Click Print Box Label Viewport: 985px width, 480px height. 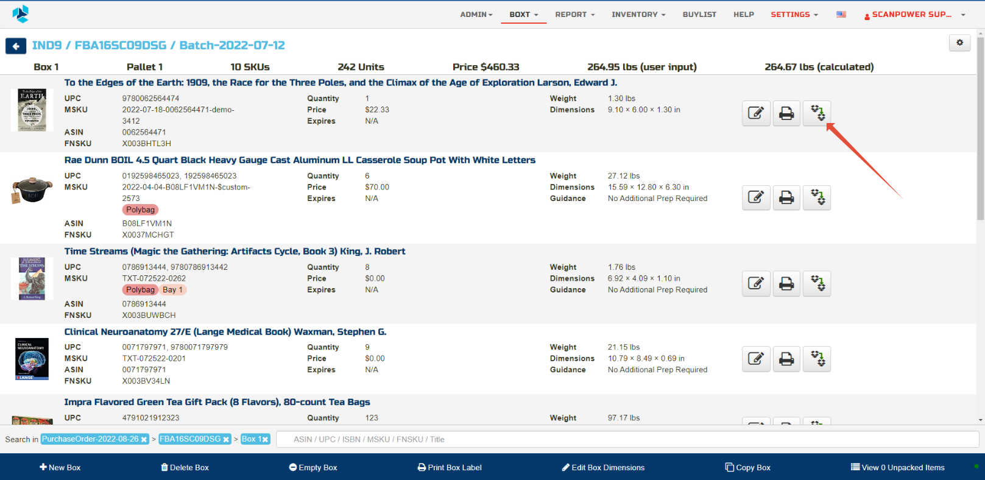point(450,468)
